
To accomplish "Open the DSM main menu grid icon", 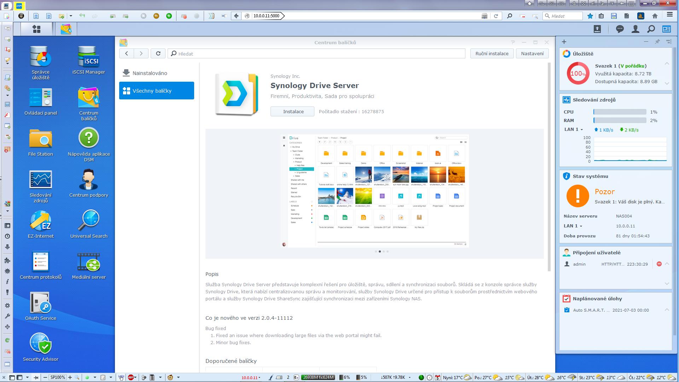I will [36, 29].
